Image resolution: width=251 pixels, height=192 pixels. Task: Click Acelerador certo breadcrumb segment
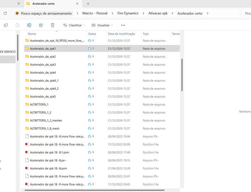click(x=190, y=13)
